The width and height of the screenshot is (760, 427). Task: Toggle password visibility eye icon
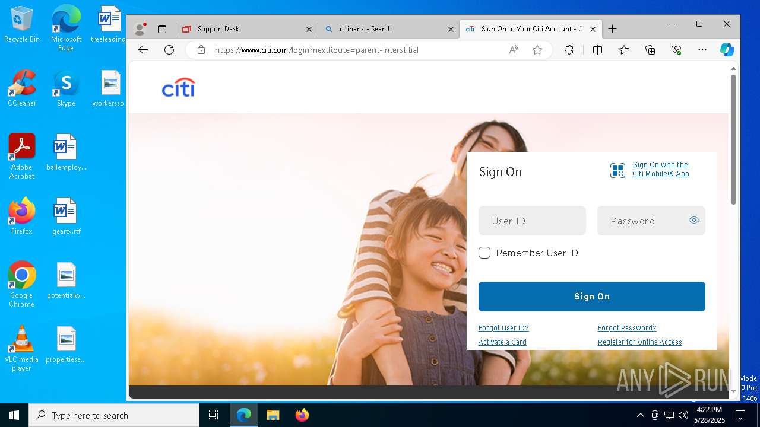pos(693,220)
